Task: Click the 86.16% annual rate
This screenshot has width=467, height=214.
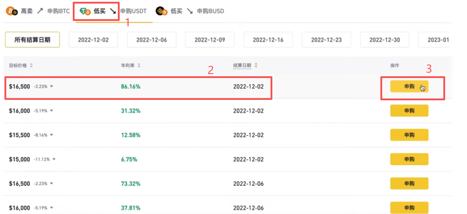Action: (x=130, y=87)
